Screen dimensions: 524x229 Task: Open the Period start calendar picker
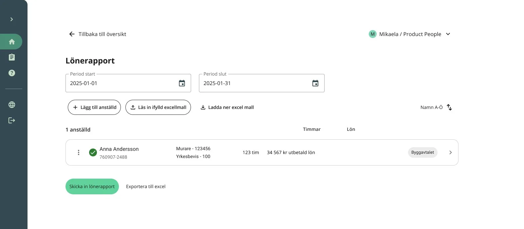(182, 83)
